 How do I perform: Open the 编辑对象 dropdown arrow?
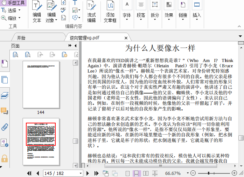[x=56, y=20]
